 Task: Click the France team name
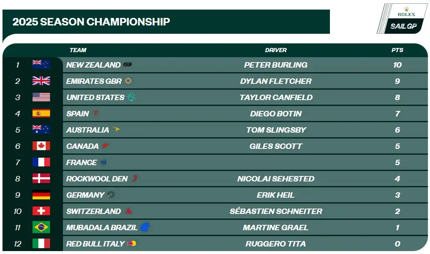pyautogui.click(x=81, y=162)
